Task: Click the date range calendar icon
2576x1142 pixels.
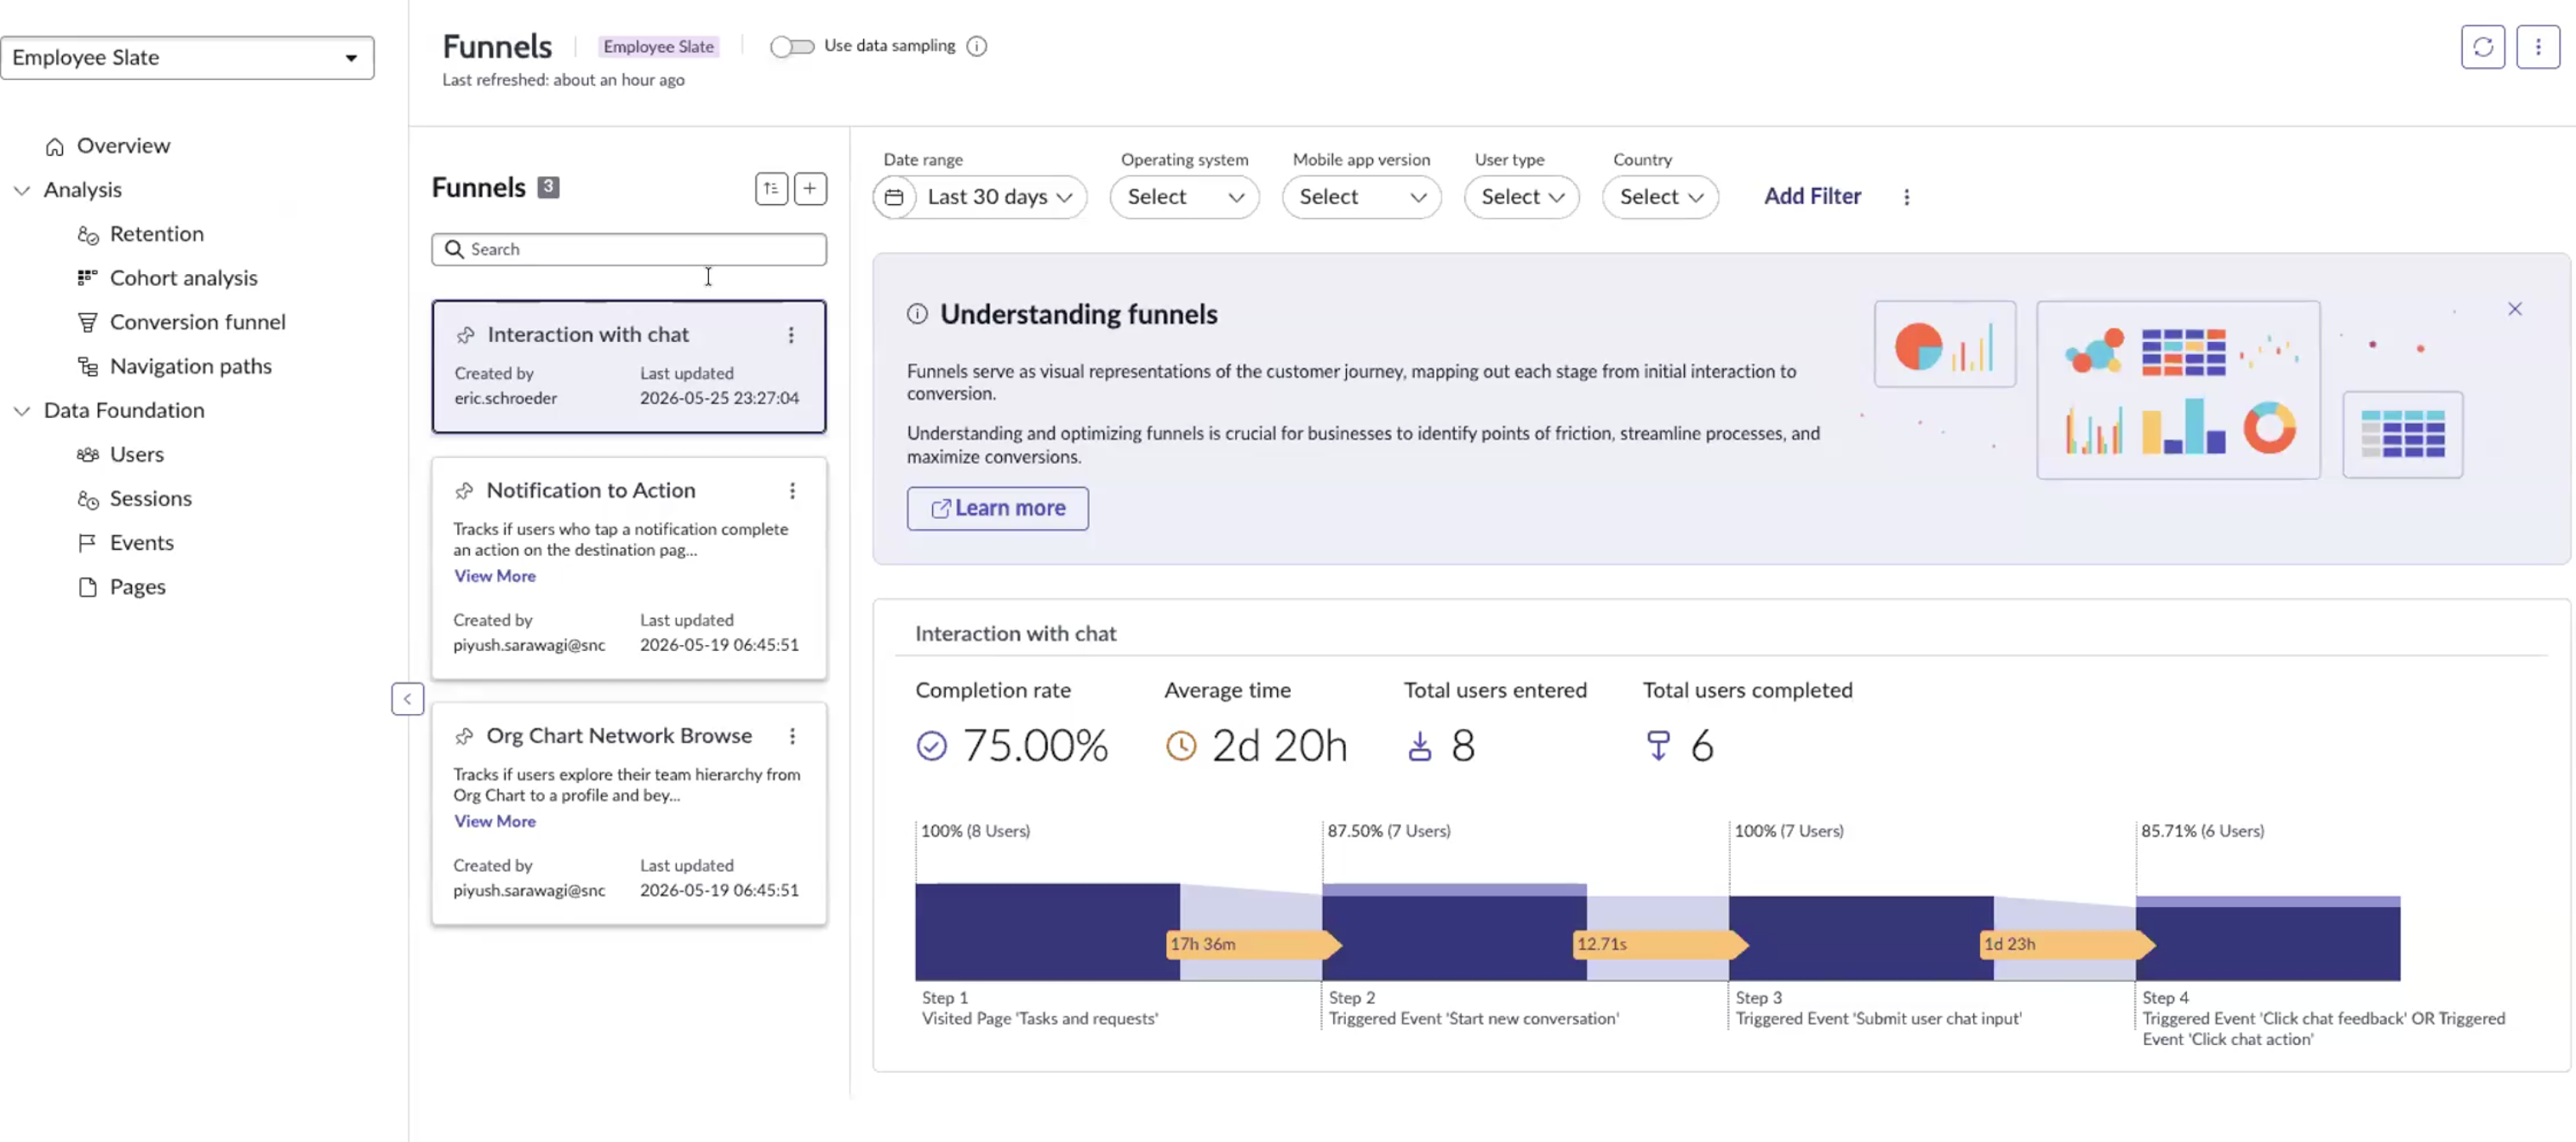Action: click(894, 197)
